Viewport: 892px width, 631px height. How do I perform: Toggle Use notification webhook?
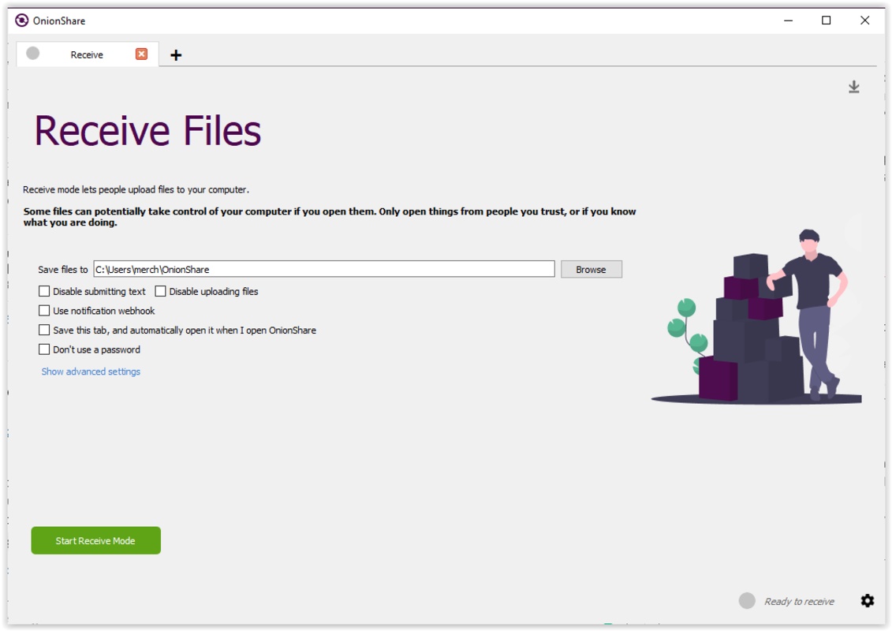[44, 311]
